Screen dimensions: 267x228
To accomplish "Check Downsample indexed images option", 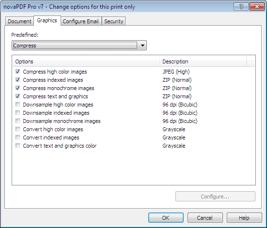I will [18, 113].
